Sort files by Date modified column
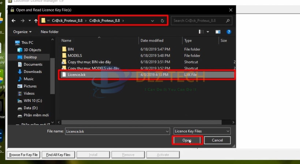The image size is (300, 164). pyautogui.click(x=152, y=40)
